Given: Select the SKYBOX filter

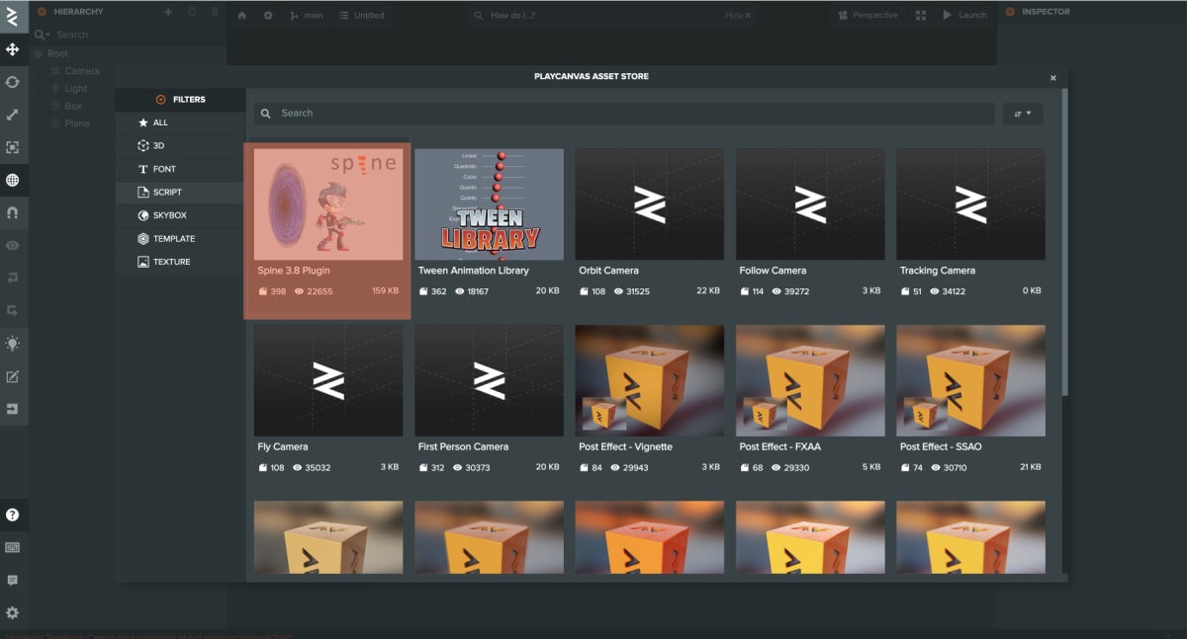Looking at the screenshot, I should [x=180, y=215].
